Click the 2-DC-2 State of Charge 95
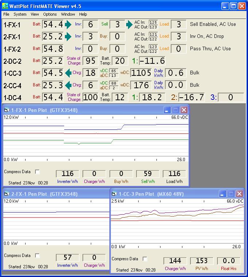248x277 pixels. [x=90, y=61]
